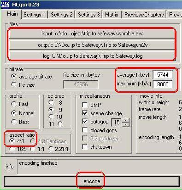The image size is (182, 190).
Task: Toggle the scene change checkbox
Action: click(x=85, y=113)
